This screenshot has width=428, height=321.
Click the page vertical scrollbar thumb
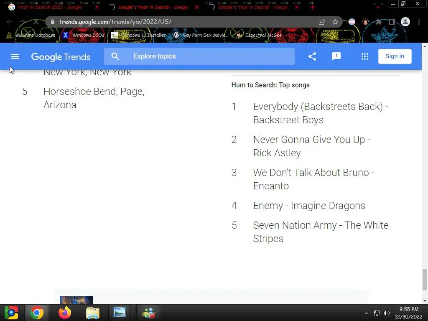pyautogui.click(x=425, y=279)
